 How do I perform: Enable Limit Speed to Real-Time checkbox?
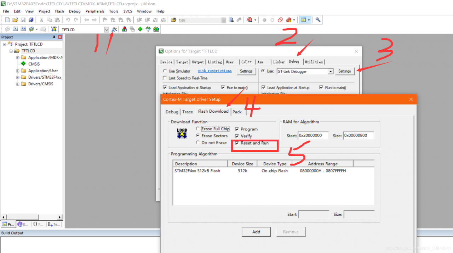click(x=165, y=78)
